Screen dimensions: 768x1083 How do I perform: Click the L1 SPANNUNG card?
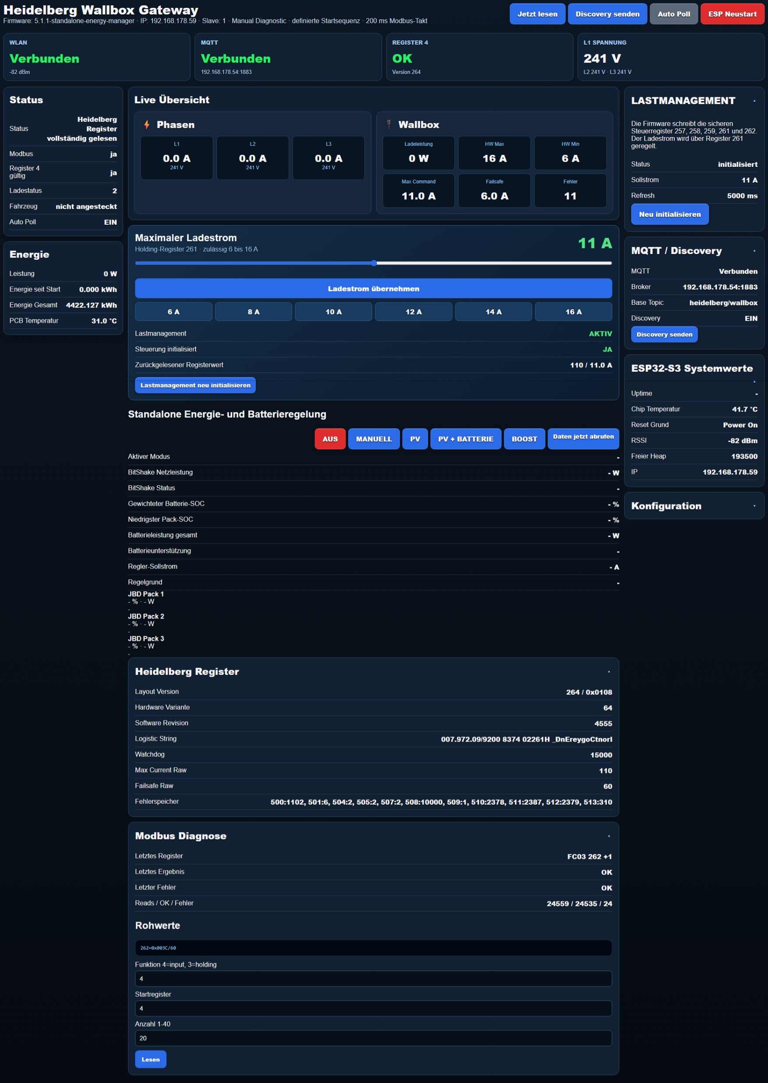tap(671, 57)
